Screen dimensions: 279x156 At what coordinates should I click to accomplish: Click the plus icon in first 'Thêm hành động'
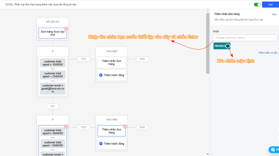point(101,75)
